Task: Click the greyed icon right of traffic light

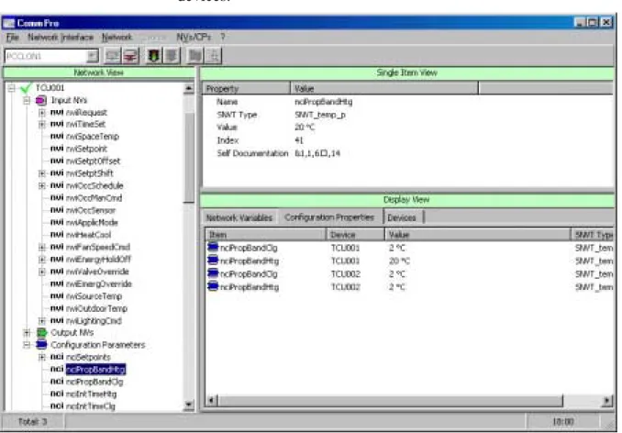Action: (x=172, y=56)
